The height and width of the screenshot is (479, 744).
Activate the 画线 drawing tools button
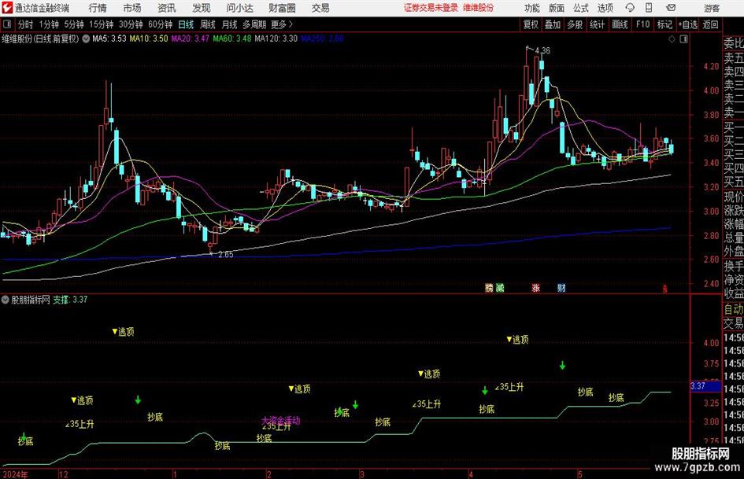(620, 24)
